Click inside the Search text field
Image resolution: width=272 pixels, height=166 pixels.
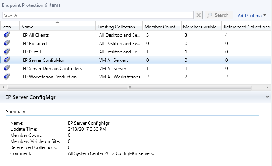point(98,16)
